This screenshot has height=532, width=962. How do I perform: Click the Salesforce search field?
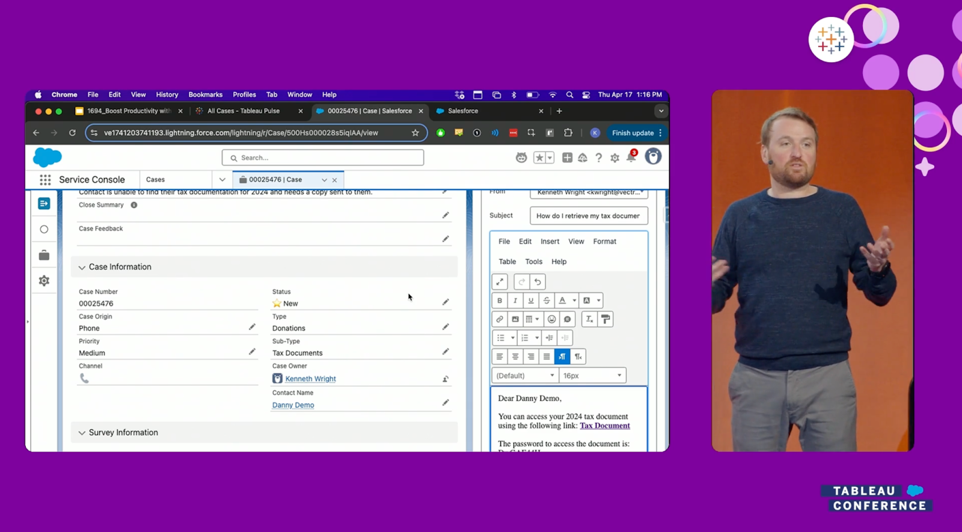323,157
